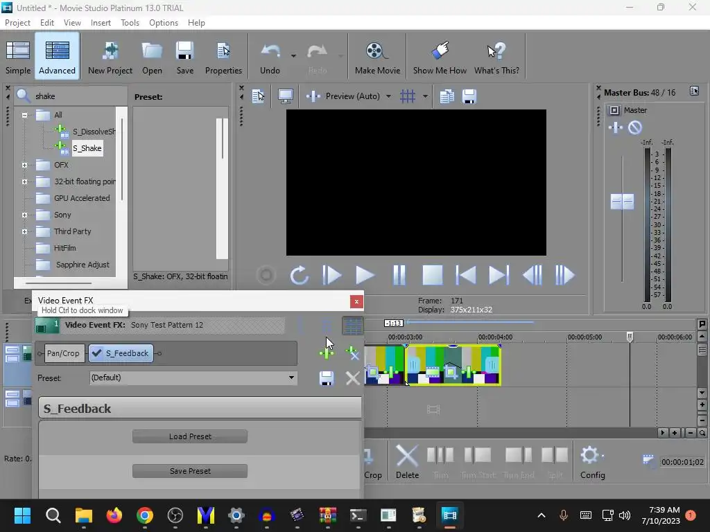Toggle preview overlays grid icon
710x532 pixels.
click(x=408, y=96)
